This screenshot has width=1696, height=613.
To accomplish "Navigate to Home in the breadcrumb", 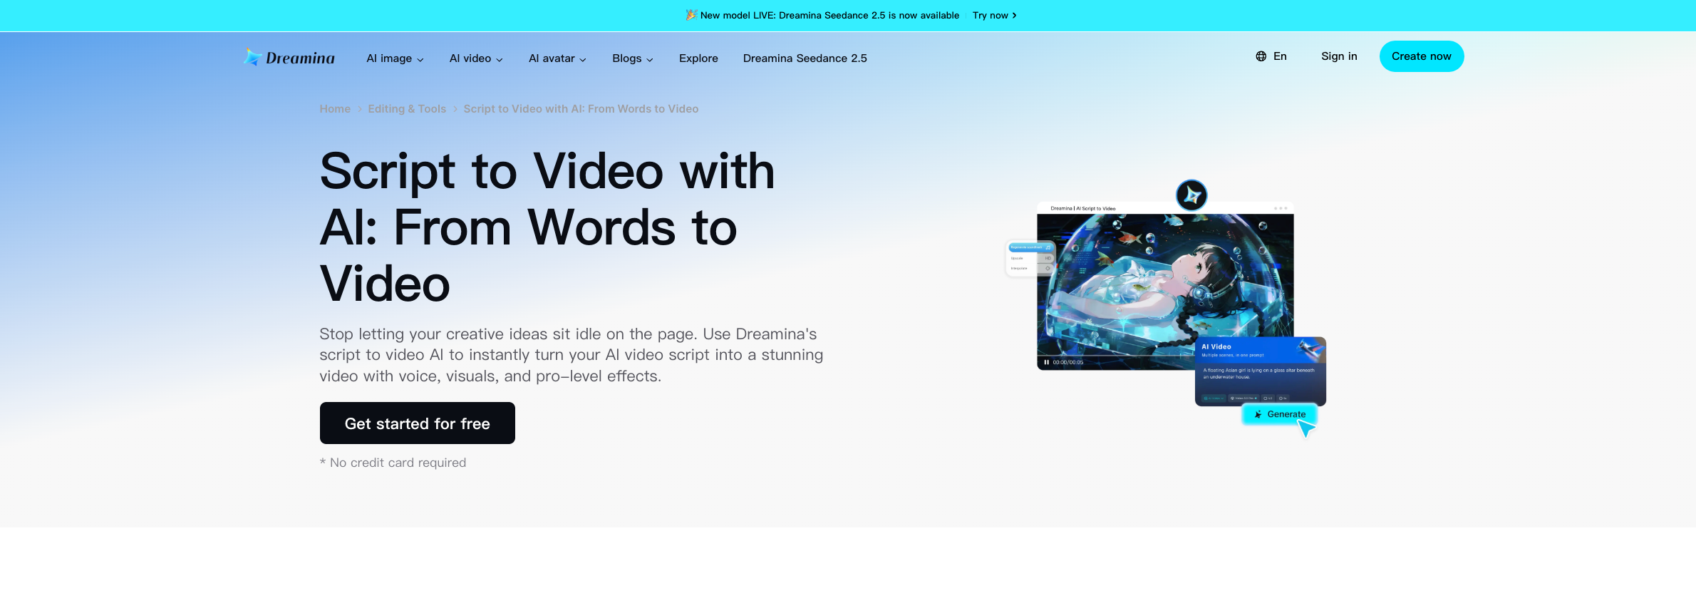I will pos(335,109).
